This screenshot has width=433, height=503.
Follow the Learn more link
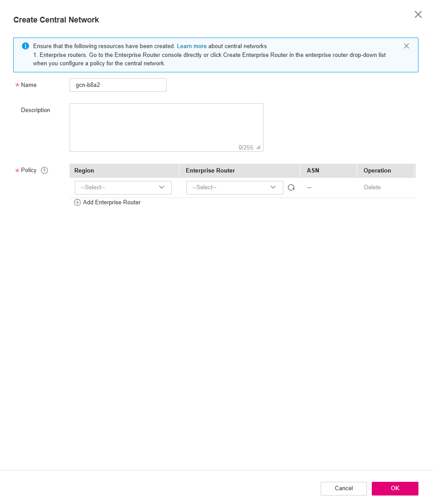[x=192, y=46]
